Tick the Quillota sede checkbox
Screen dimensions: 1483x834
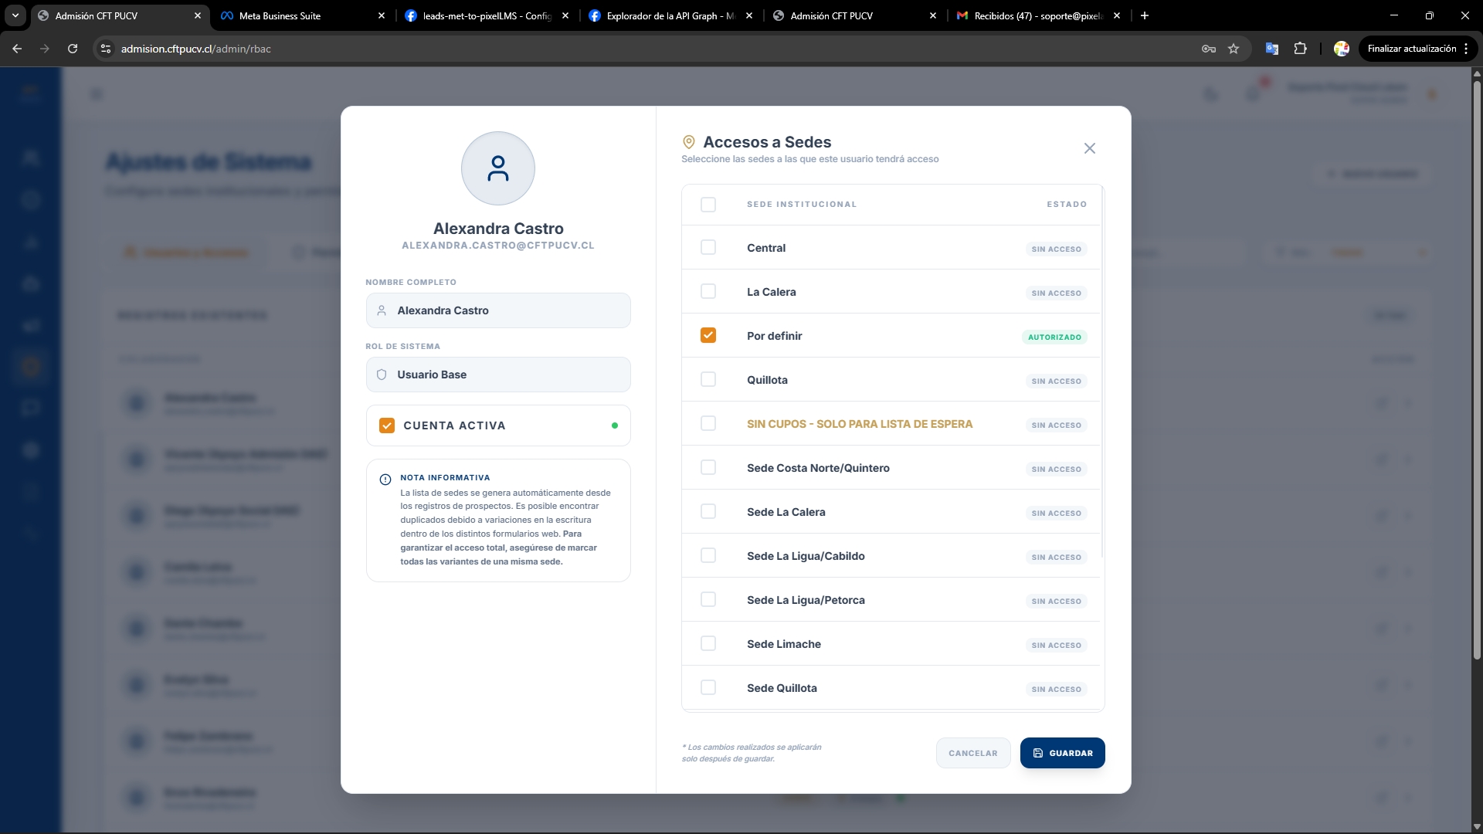pos(708,379)
